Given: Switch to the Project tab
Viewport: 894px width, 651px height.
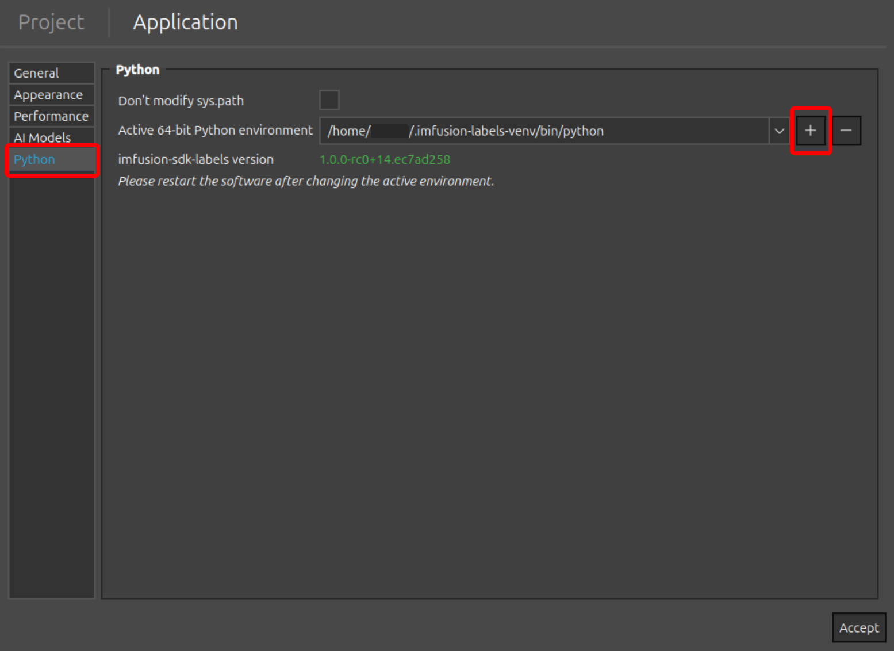Looking at the screenshot, I should (x=51, y=22).
